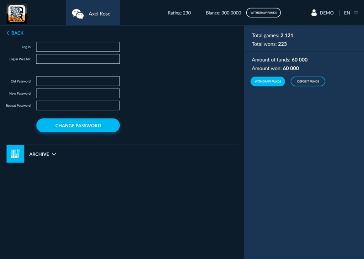Screen dimensions: 364x259
Task: Click the New Password label
Action: click(20, 93)
